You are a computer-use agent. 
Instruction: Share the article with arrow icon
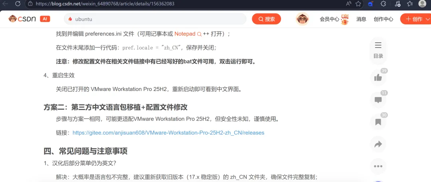pos(378,144)
